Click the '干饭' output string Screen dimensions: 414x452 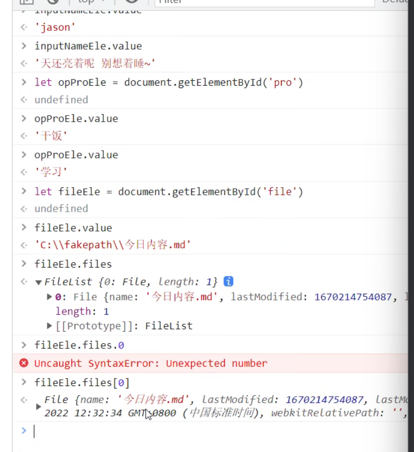pyautogui.click(x=51, y=135)
